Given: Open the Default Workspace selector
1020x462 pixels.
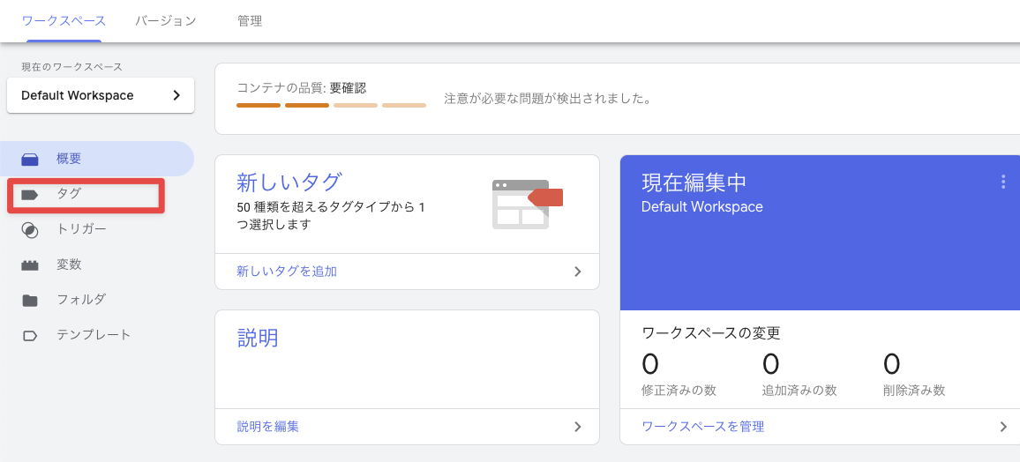Looking at the screenshot, I should (x=101, y=95).
